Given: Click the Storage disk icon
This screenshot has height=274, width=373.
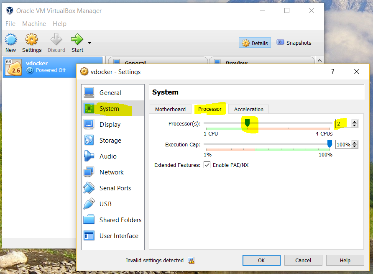Looking at the screenshot, I should coord(89,140).
